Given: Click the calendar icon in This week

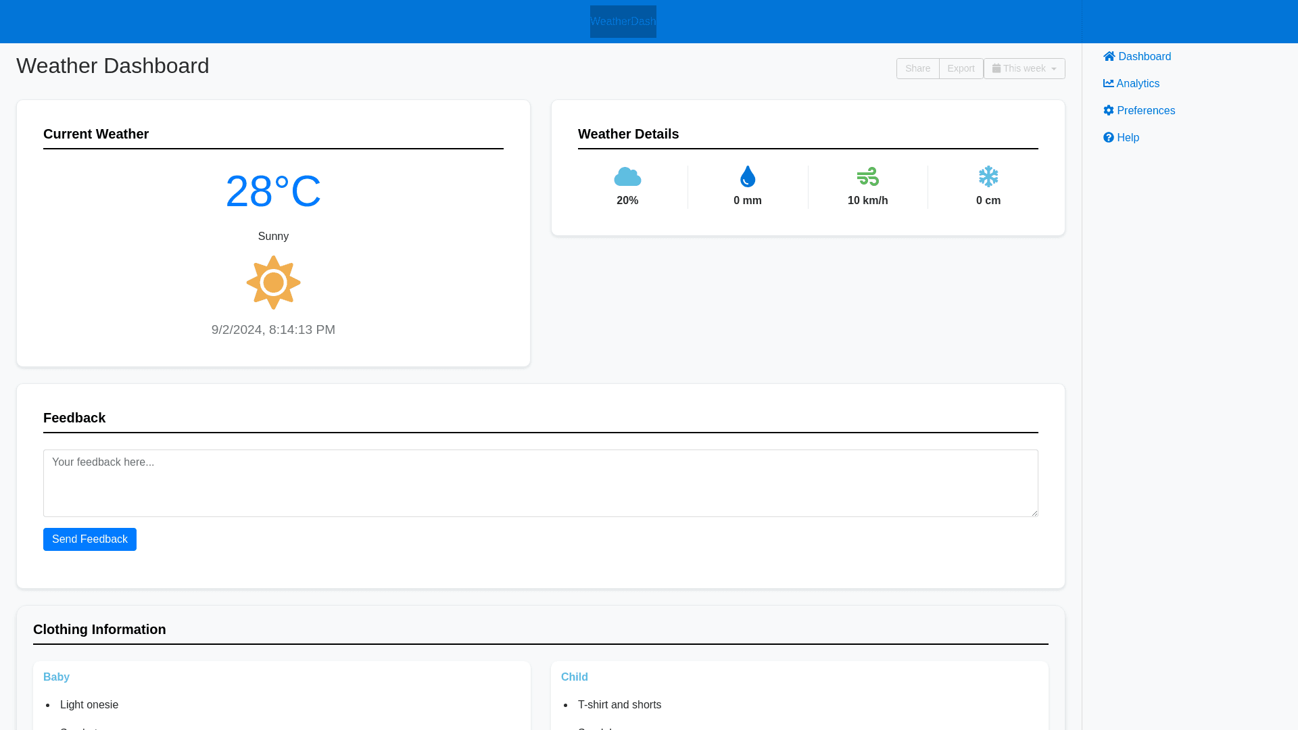Looking at the screenshot, I should click(996, 69).
